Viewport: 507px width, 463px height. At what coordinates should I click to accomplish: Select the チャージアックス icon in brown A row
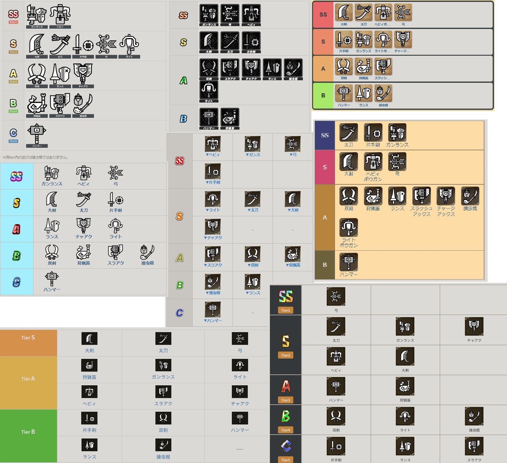pos(446,196)
